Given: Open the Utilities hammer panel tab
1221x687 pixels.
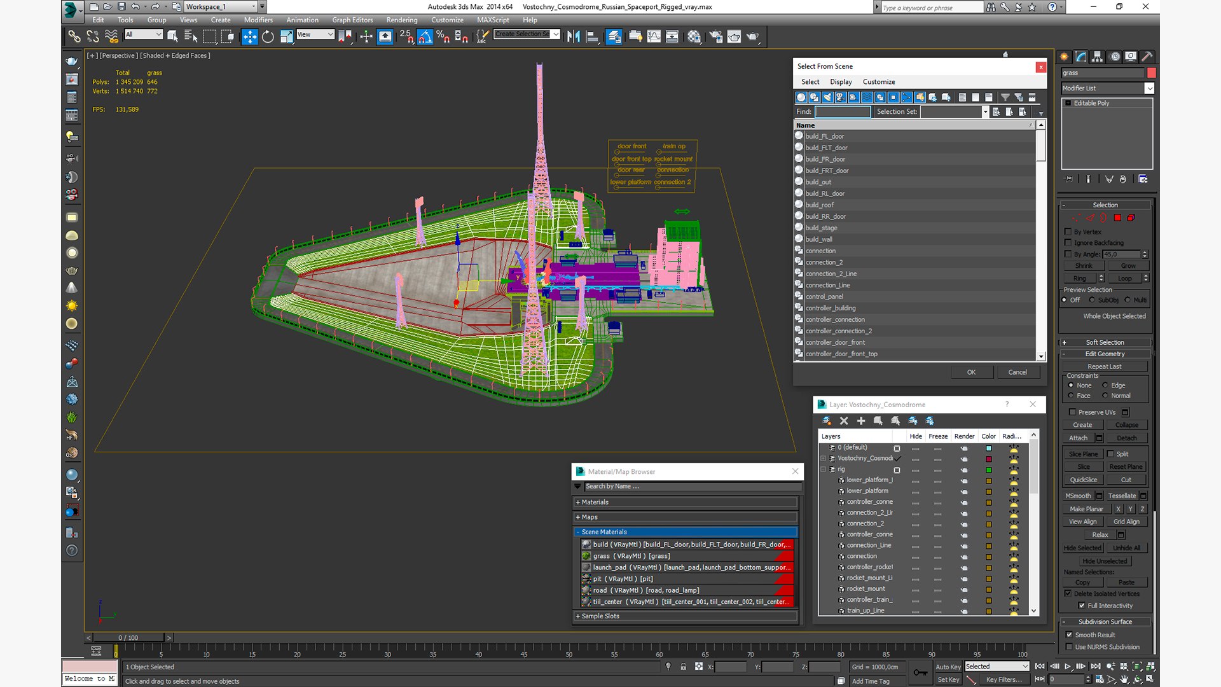Looking at the screenshot, I should (x=1147, y=57).
